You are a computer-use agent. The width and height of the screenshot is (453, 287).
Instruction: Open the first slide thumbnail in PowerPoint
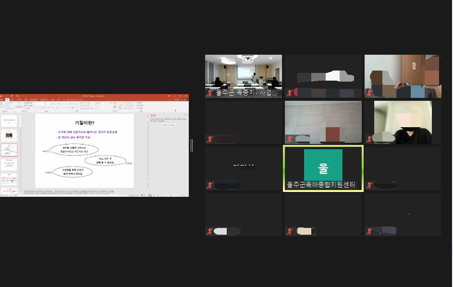[x=9, y=121]
